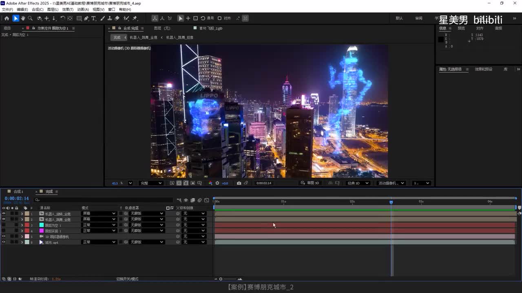Enable Motion Blur for the timeline
The image size is (522, 293).
pos(199,200)
